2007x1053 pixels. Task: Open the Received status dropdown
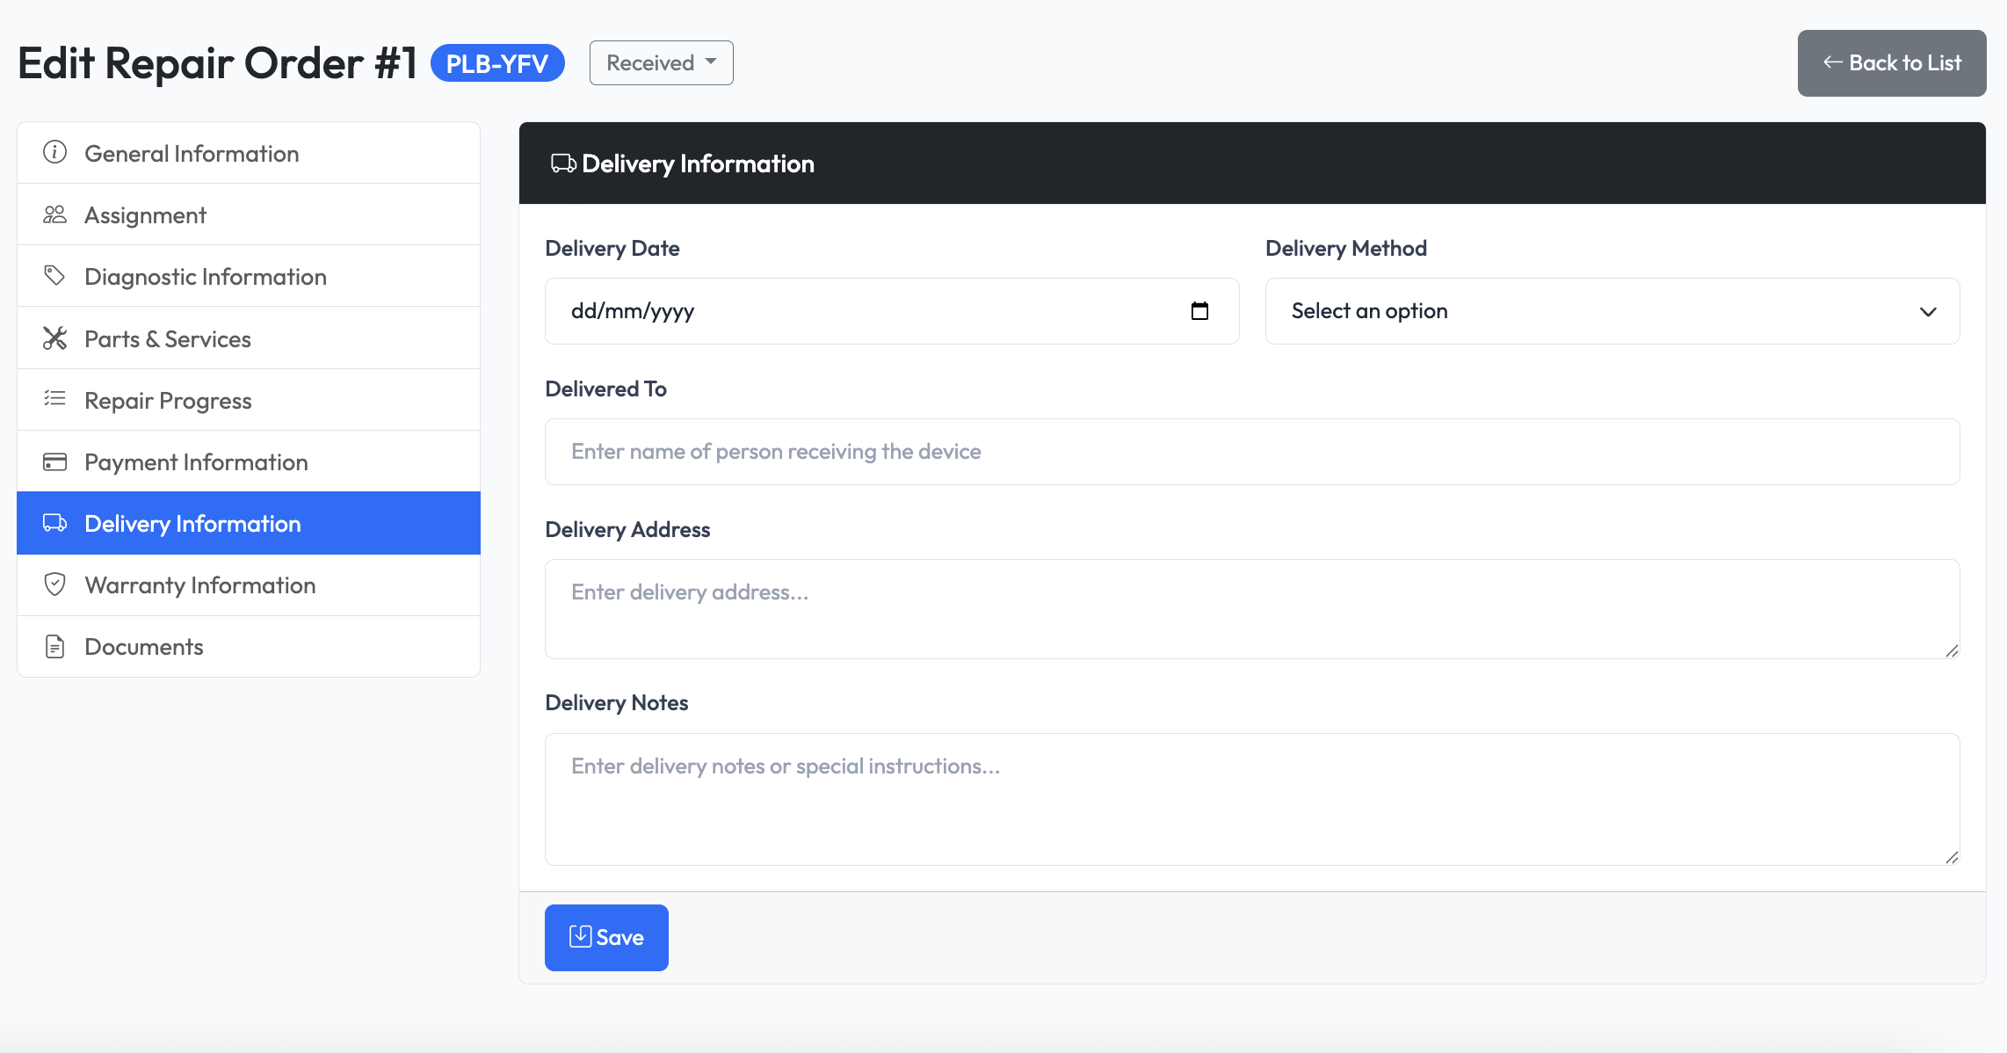point(661,62)
